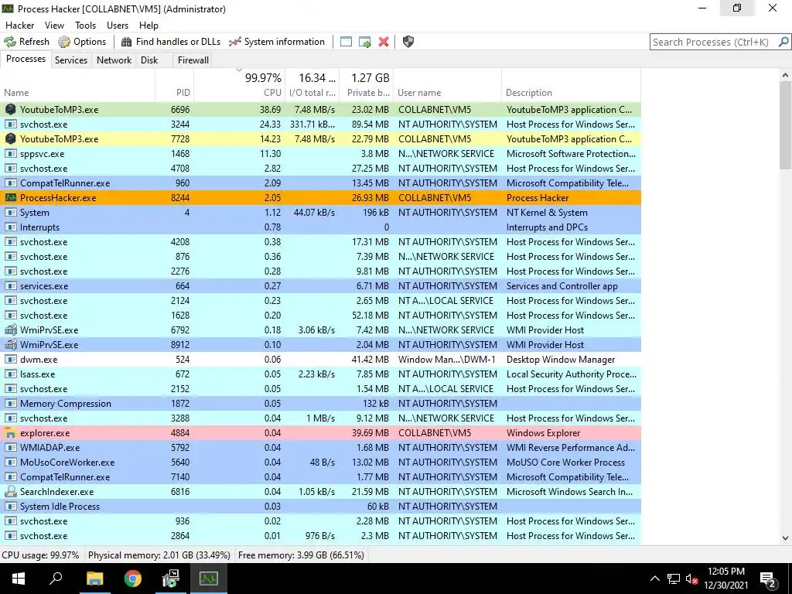Image resolution: width=792 pixels, height=594 pixels.
Task: Select the Interrupts row
Action: [321, 227]
